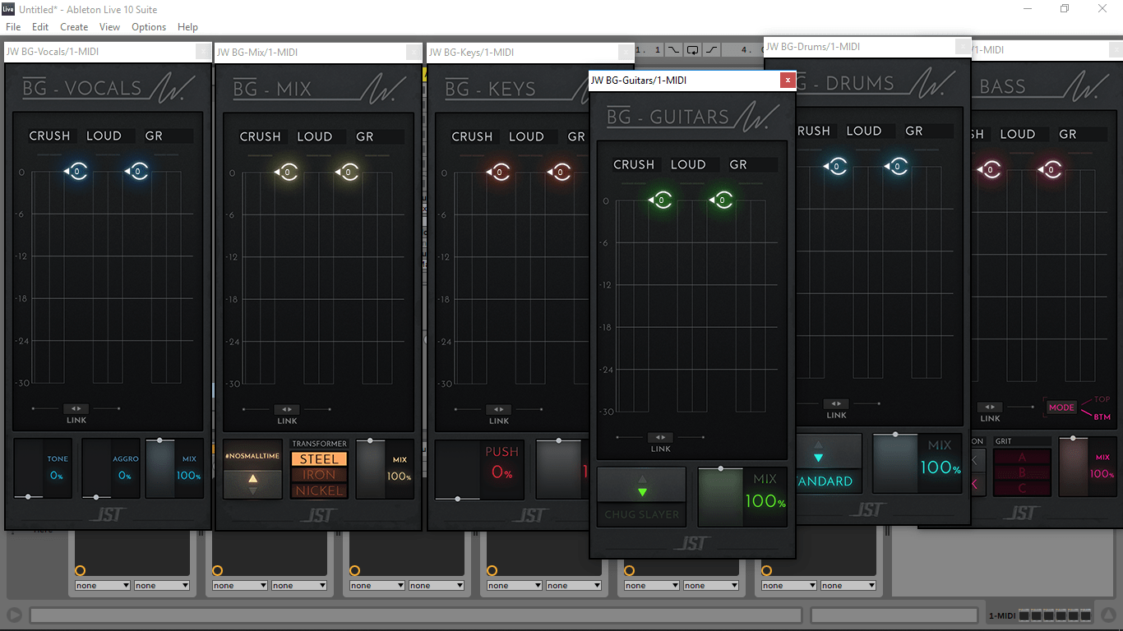Open the third 'none' dropdown from the left
Viewport: 1123px width, 631px height.
[x=240, y=586]
